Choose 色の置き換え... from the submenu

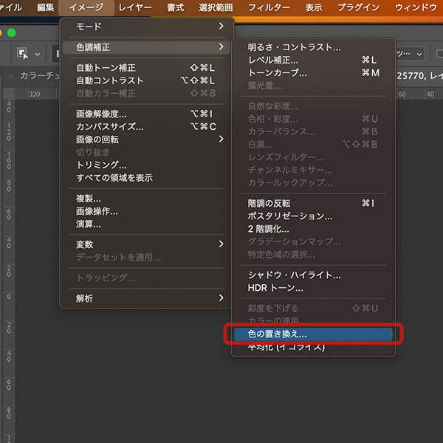tap(277, 334)
